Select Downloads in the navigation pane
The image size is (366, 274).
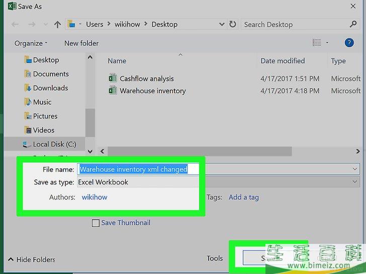[x=50, y=88]
